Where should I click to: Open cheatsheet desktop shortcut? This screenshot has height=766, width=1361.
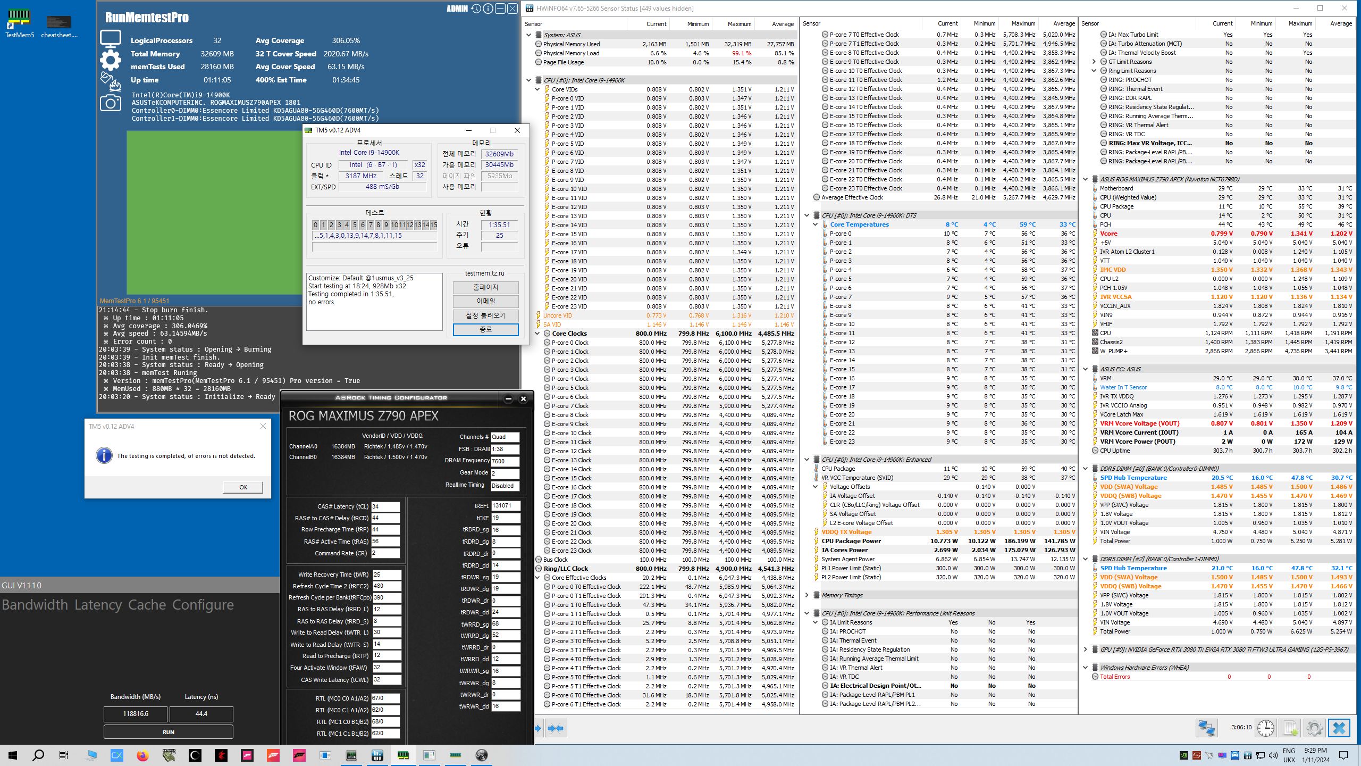click(x=59, y=26)
